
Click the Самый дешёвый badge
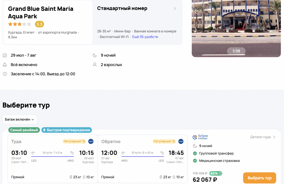pyautogui.click(x=24, y=130)
